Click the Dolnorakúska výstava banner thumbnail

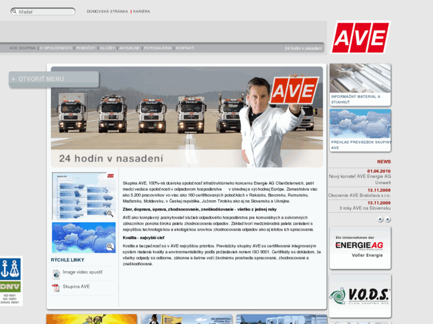coord(186,319)
